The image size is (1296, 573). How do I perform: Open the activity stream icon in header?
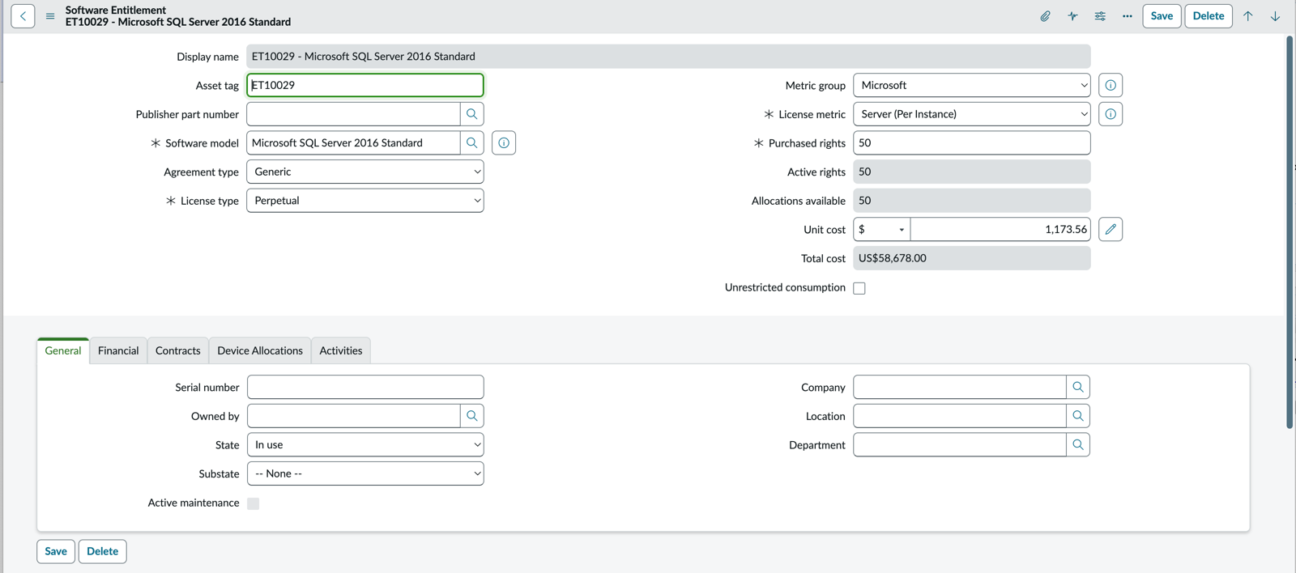[x=1072, y=16]
